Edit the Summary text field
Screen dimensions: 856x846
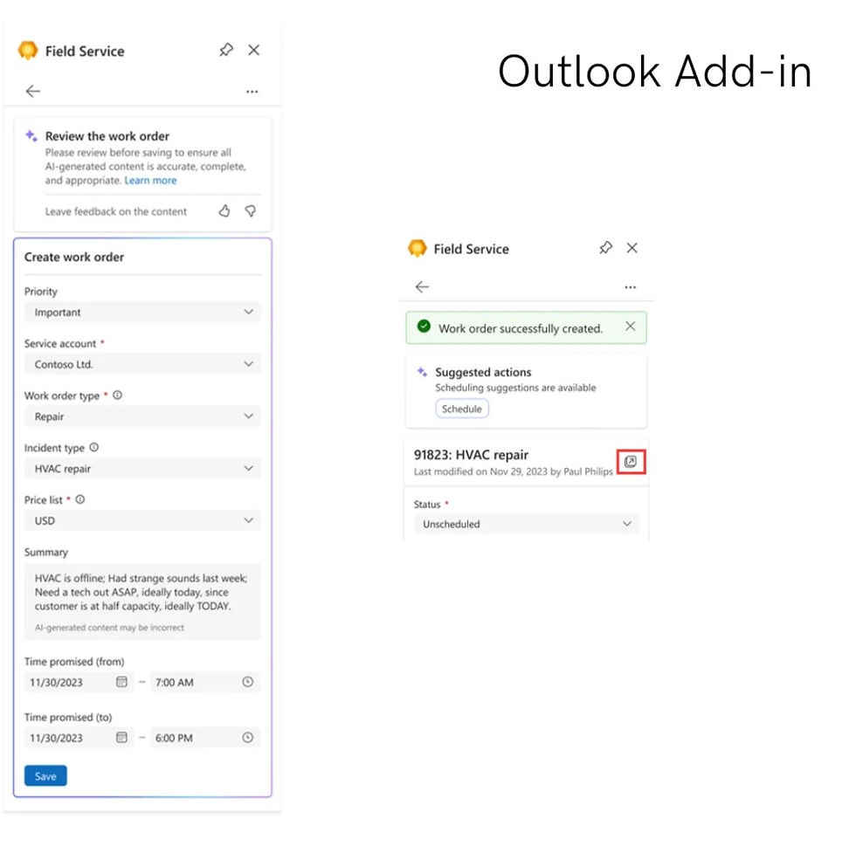point(142,602)
